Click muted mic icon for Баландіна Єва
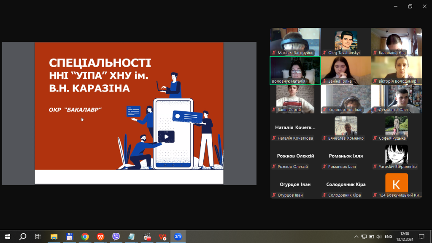The image size is (432, 243). coord(375,53)
